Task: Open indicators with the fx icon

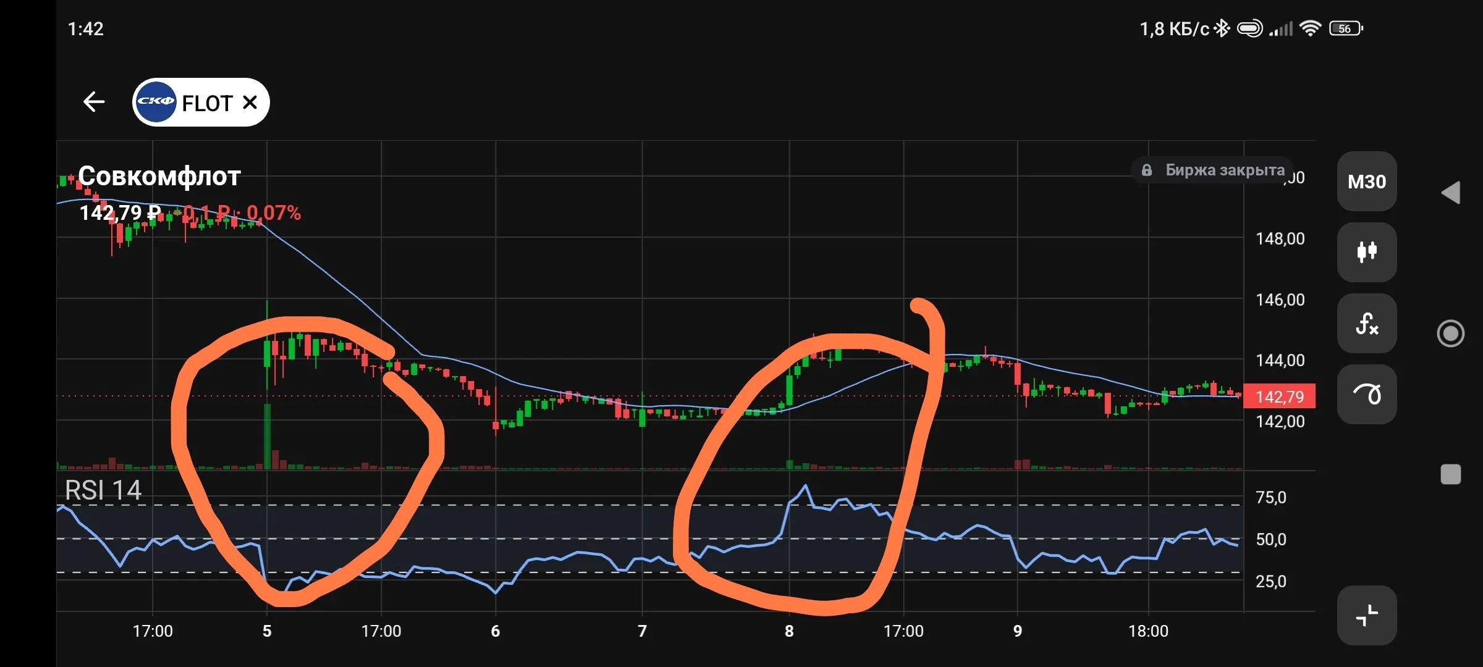Action: coord(1367,323)
